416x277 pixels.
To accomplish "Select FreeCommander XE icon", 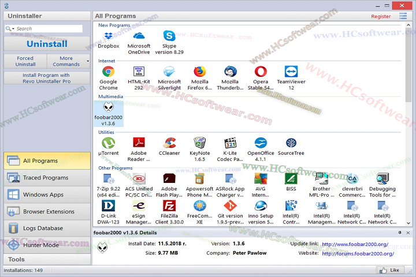I will point(200,205).
